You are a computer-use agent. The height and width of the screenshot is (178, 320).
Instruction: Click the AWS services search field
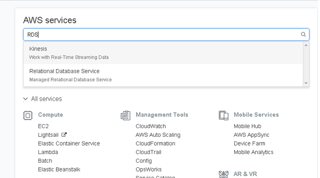point(166,35)
